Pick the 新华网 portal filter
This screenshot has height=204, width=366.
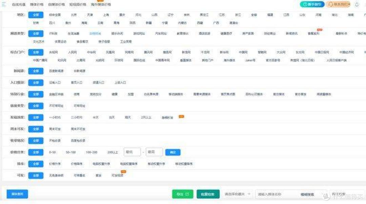(x=224, y=52)
